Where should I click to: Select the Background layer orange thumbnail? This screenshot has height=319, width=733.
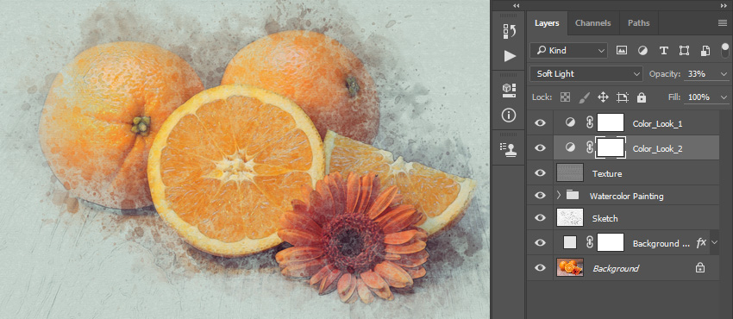point(570,267)
